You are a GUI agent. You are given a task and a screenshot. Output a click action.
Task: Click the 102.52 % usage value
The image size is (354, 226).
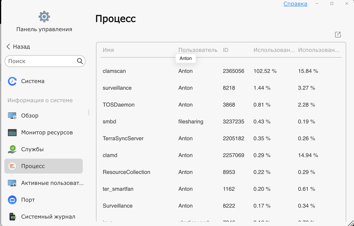click(x=265, y=71)
